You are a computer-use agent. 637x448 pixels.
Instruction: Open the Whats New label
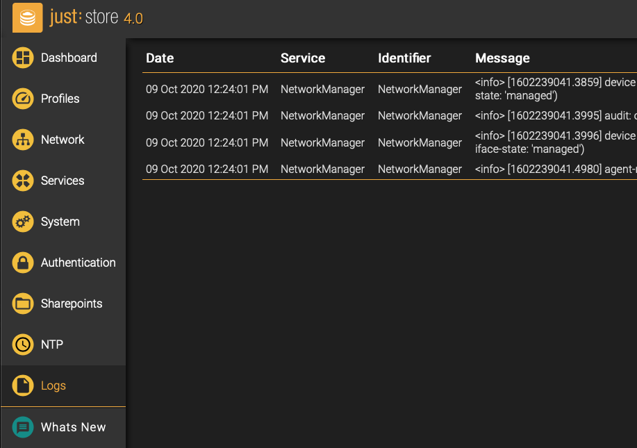click(74, 427)
